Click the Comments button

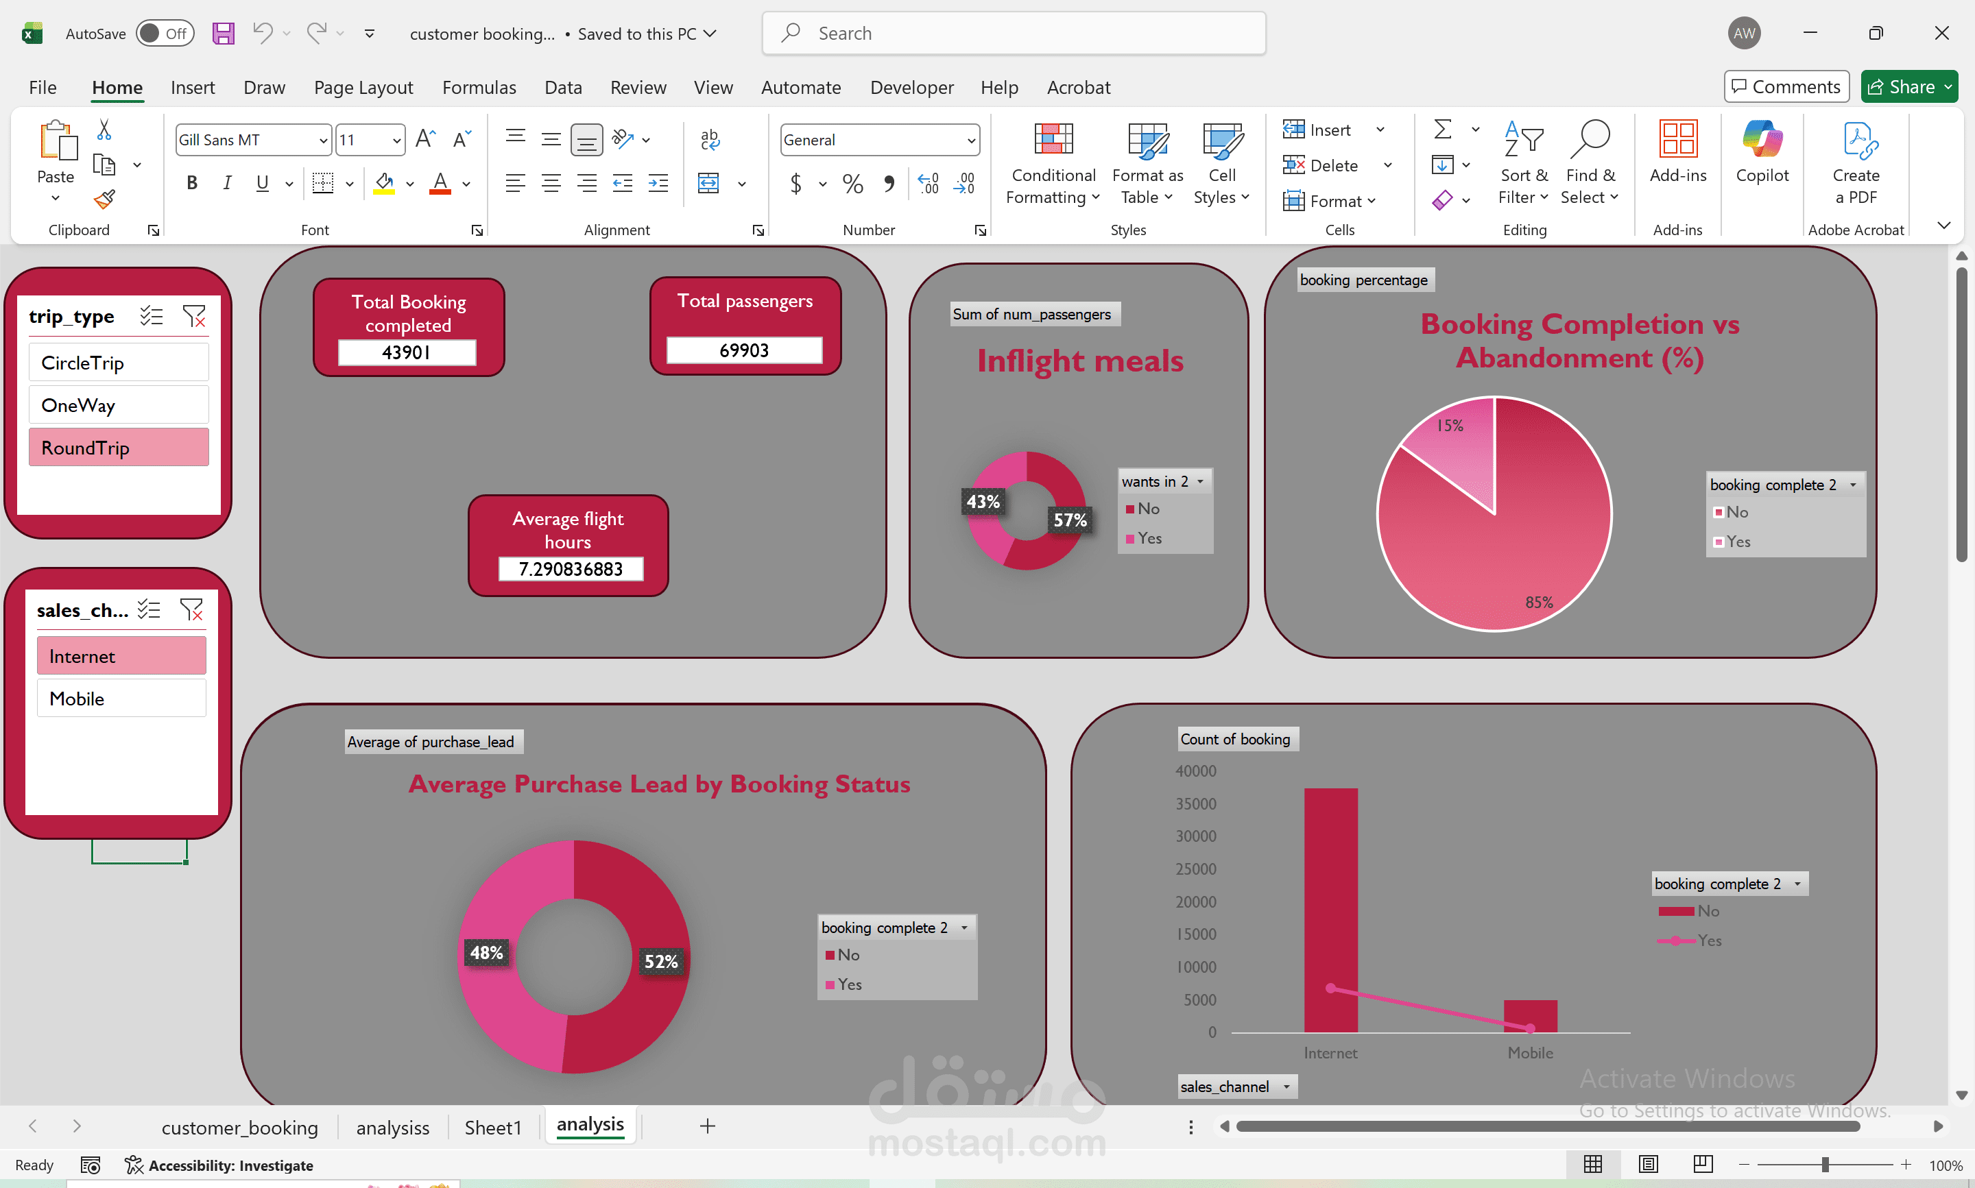pos(1786,86)
